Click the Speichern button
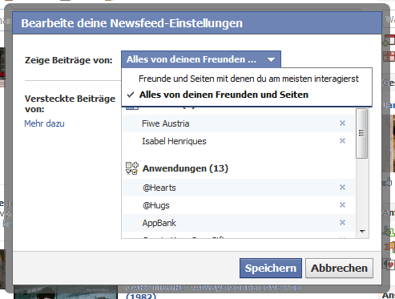Viewport: 395px width, 299px height. click(x=271, y=268)
